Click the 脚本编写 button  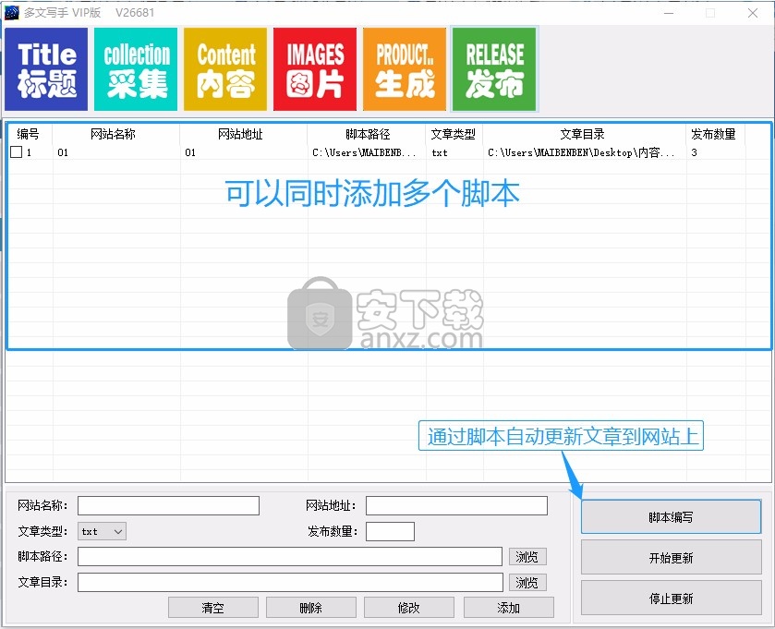(x=671, y=517)
